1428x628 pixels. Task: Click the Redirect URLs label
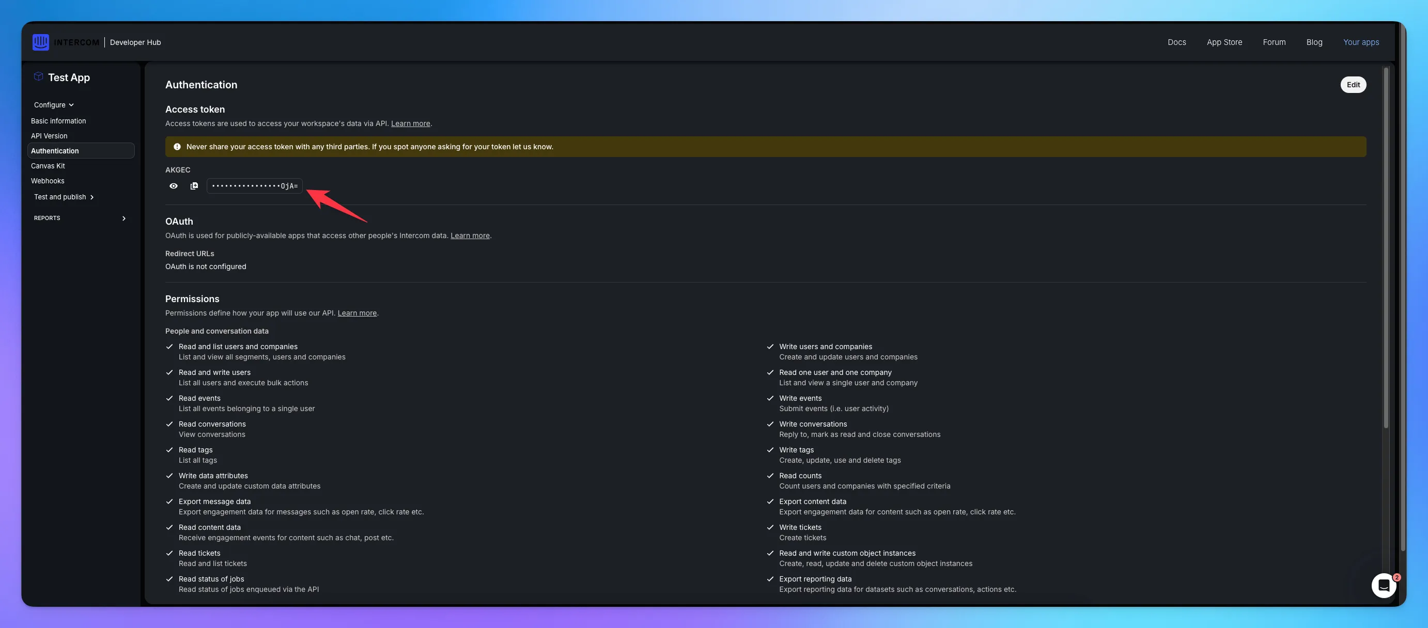coord(190,254)
